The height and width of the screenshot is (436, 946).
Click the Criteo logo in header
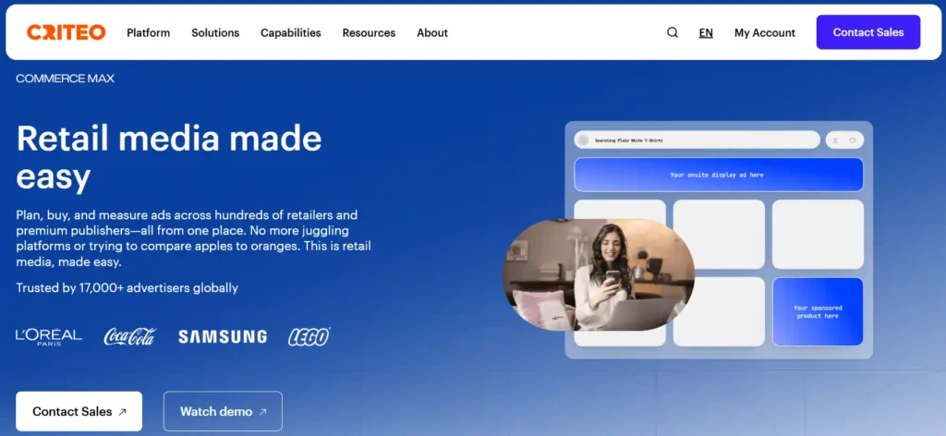coord(67,32)
